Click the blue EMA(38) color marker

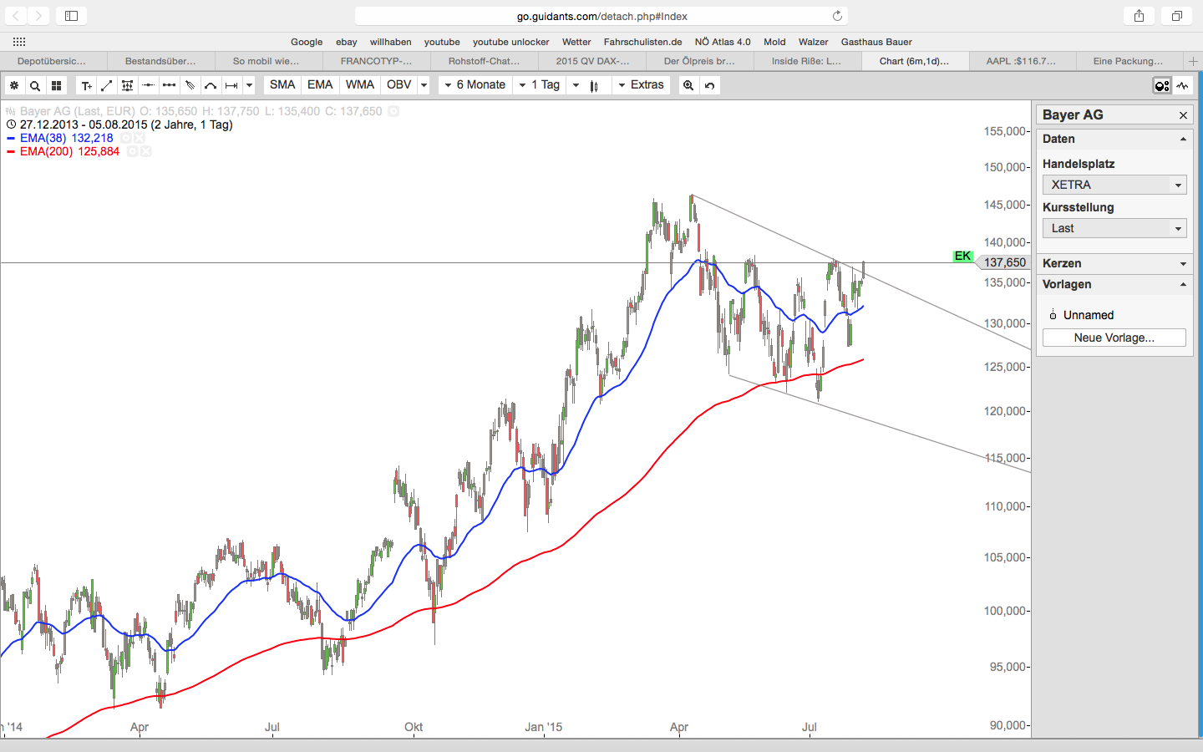[x=11, y=138]
